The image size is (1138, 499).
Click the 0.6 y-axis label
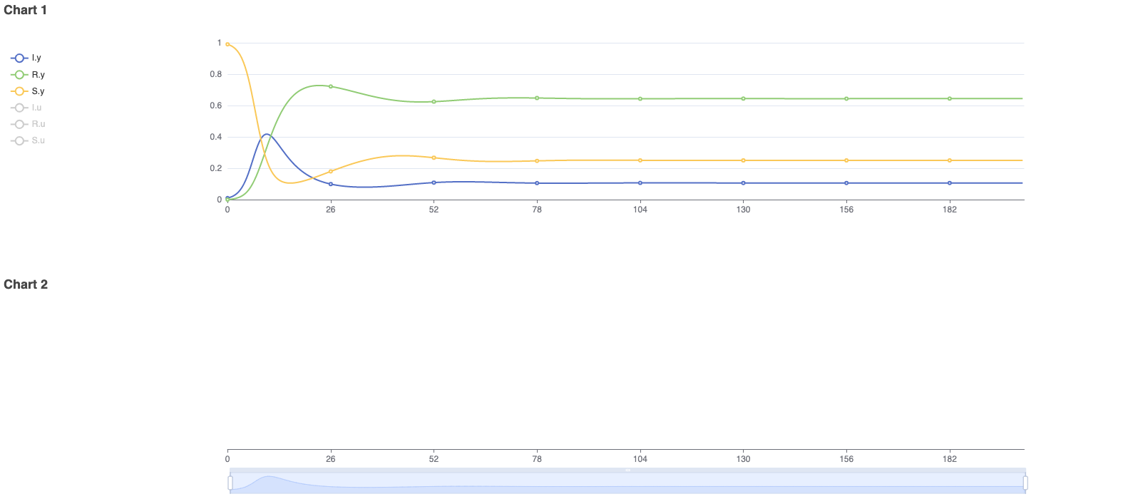click(216, 106)
